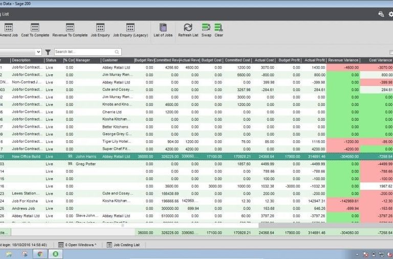Click the Refresh List icon
Viewport: 393px width, 259px height.
click(188, 28)
